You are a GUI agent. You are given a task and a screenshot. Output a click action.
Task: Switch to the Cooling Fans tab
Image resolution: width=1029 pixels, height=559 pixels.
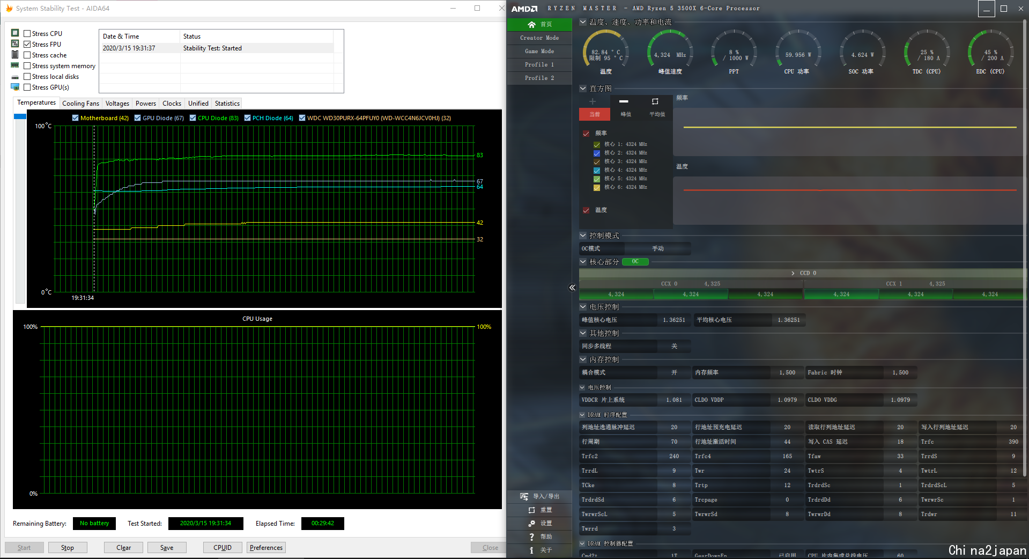[x=80, y=104]
